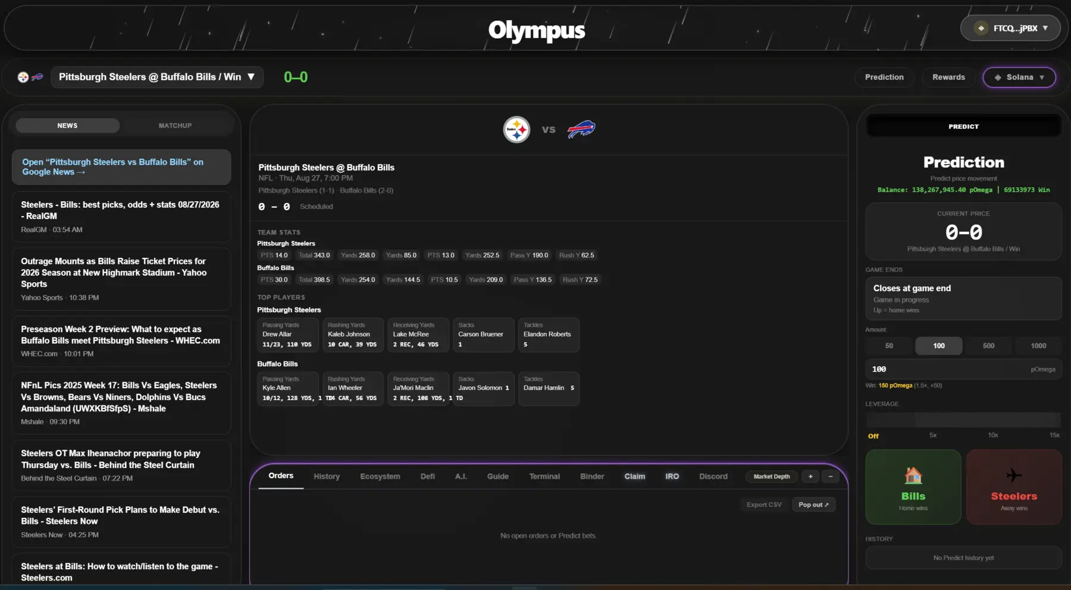Click the pOmega amount input field
The height and width of the screenshot is (590, 1071).
pos(963,369)
